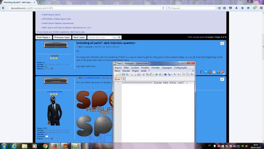Click line 1 text in Notepad++ editor

tap(155, 83)
